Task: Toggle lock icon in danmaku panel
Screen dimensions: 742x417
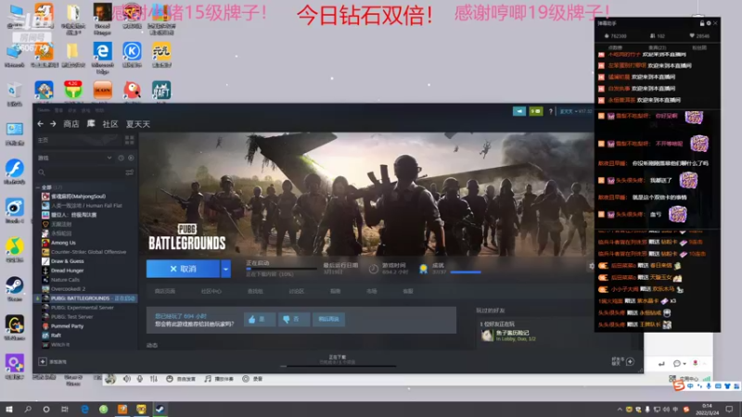Action: [x=702, y=22]
